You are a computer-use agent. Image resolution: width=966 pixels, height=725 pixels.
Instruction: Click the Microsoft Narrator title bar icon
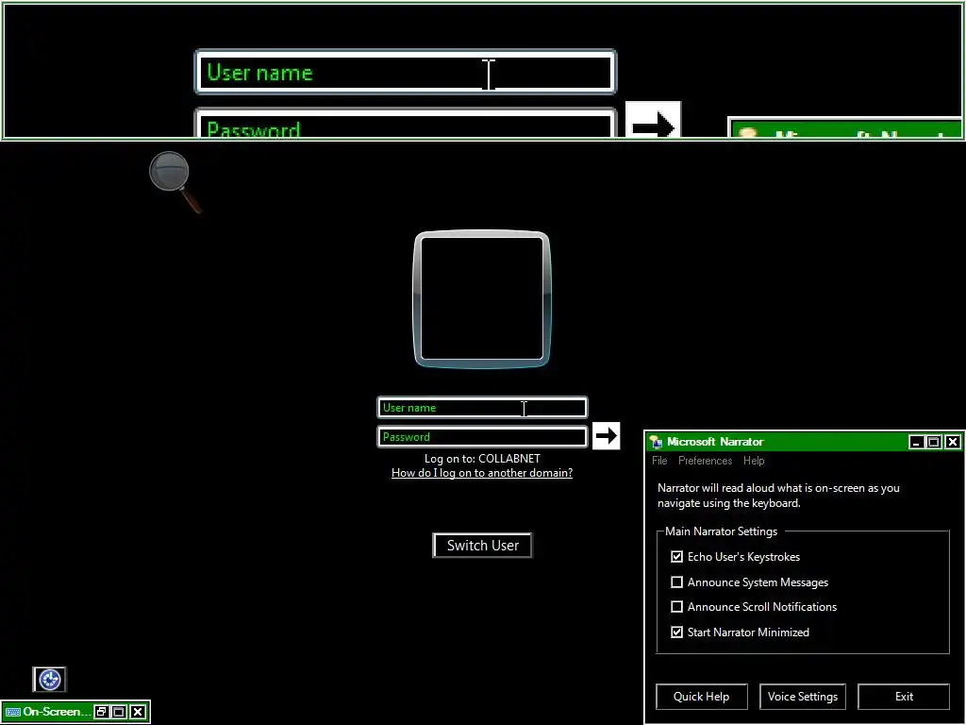click(657, 442)
